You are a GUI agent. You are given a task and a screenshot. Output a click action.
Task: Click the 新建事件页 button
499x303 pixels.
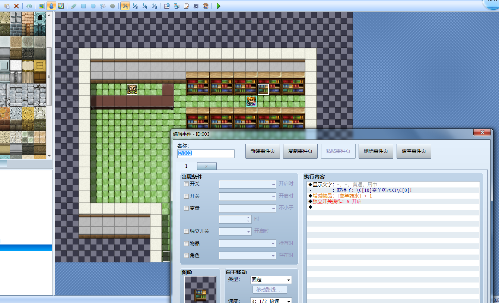(x=263, y=151)
